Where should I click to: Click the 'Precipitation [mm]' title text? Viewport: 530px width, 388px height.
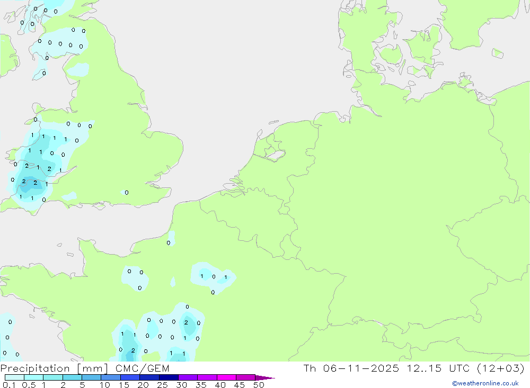54,368
